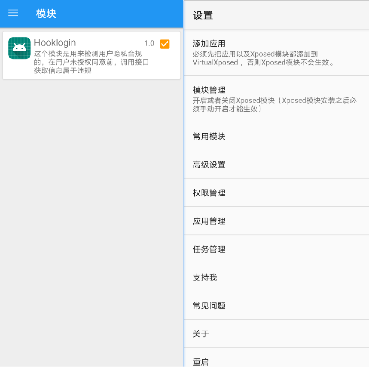Click the 添加应用 description about VirtualXposed

(x=263, y=58)
